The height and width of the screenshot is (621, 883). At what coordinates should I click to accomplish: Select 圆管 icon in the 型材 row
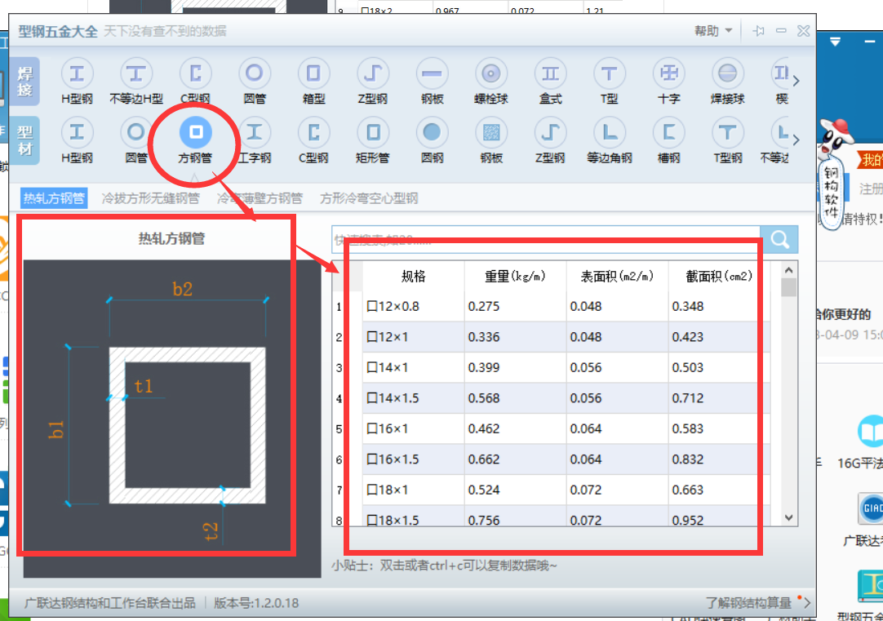click(135, 133)
